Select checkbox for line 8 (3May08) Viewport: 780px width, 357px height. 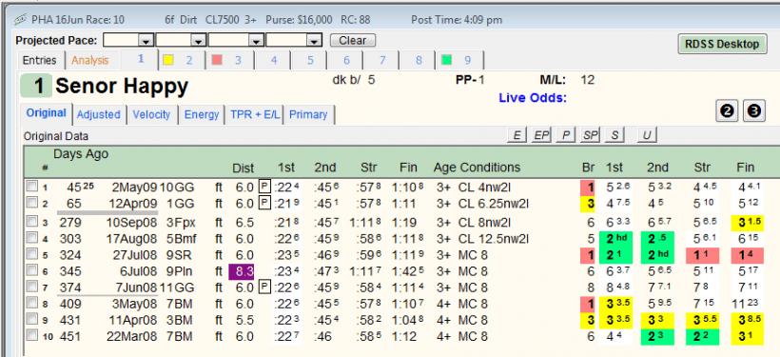(x=31, y=302)
